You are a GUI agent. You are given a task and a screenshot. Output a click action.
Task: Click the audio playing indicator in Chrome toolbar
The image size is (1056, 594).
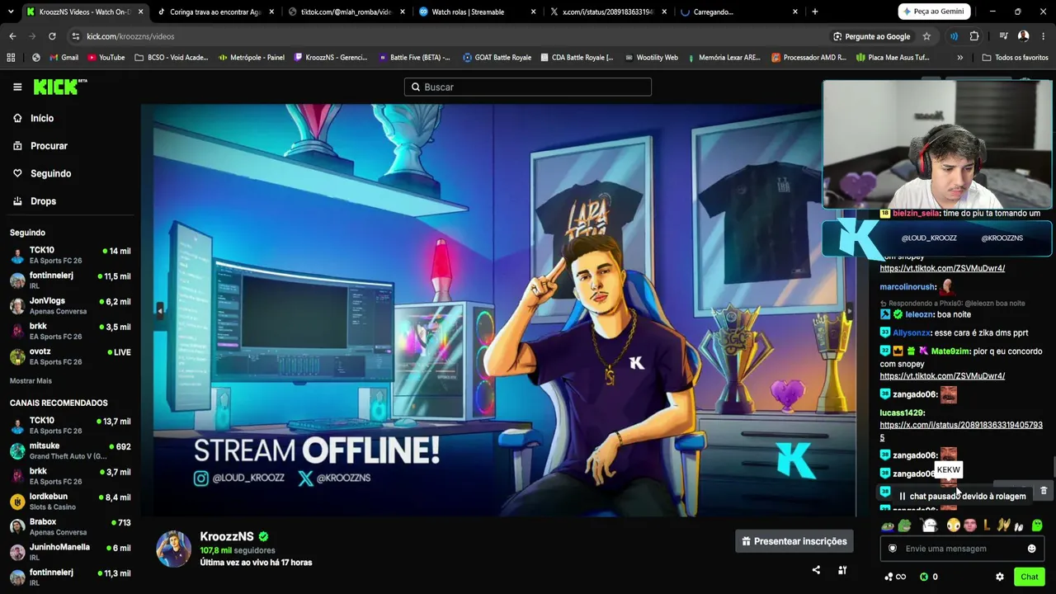(954, 36)
